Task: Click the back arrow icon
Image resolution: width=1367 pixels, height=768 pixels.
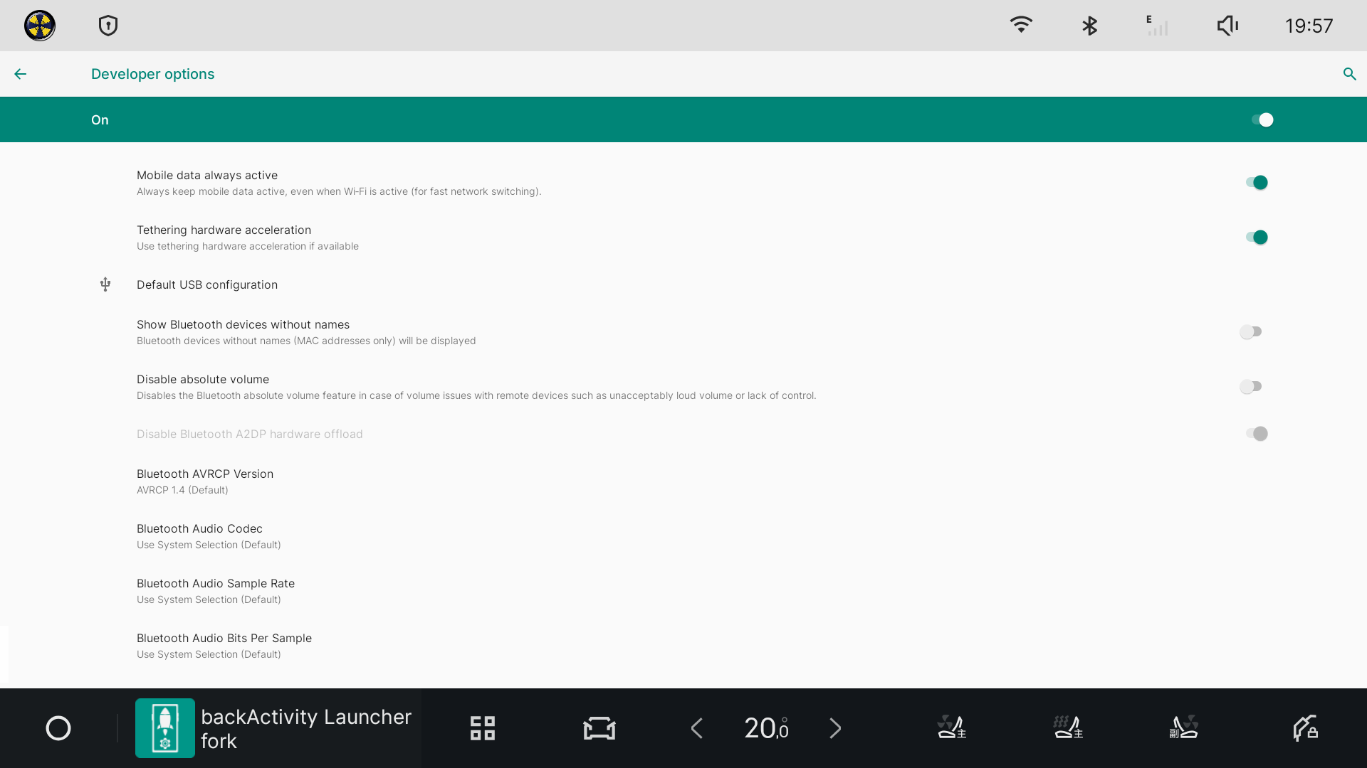Action: tap(20, 74)
